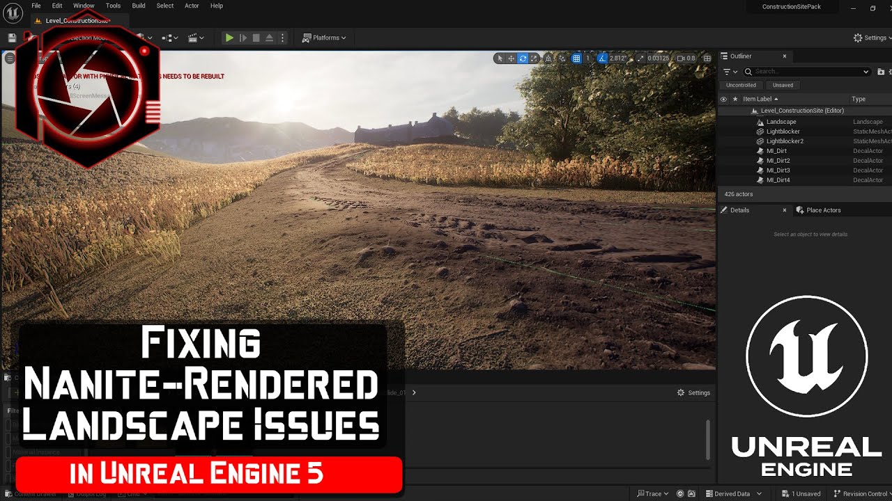Open the top-right Settings dropdown
Screen dimensions: 892x501
(871, 38)
